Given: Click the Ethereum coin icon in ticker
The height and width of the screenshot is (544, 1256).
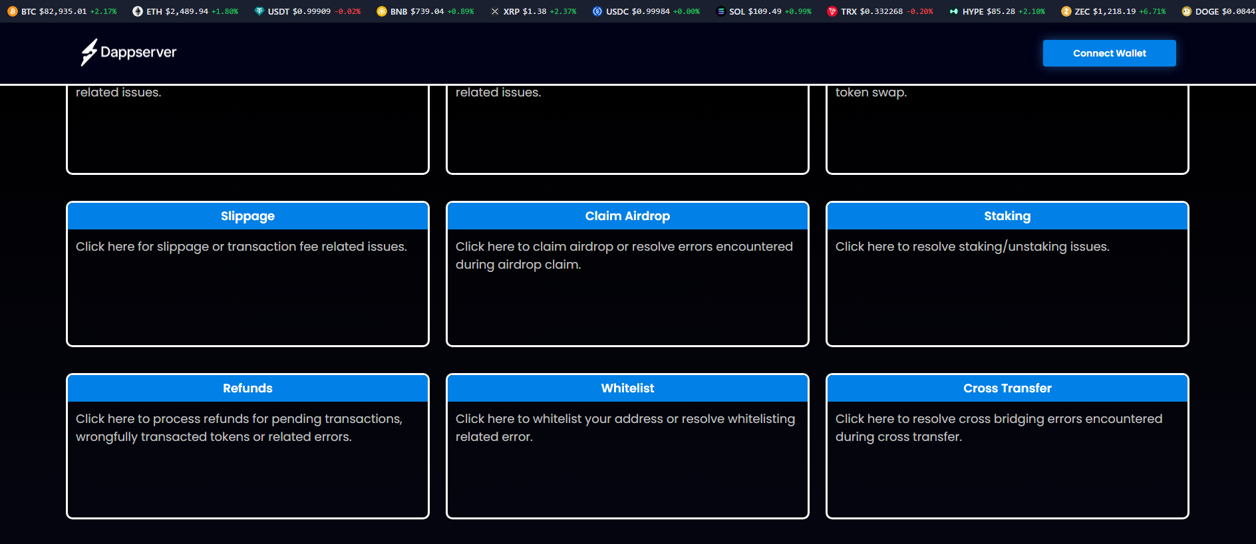Looking at the screenshot, I should (138, 11).
